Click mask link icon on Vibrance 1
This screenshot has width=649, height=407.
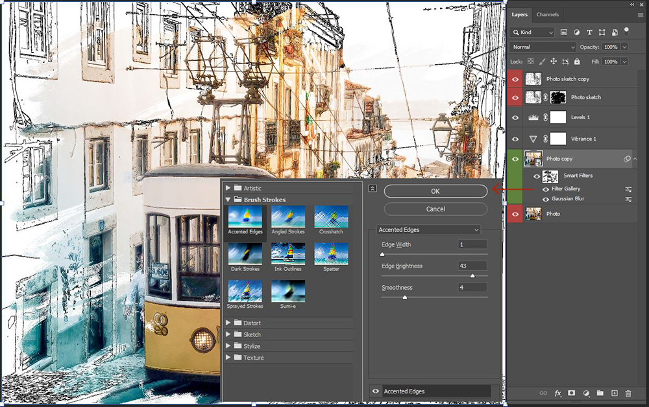pyautogui.click(x=546, y=139)
